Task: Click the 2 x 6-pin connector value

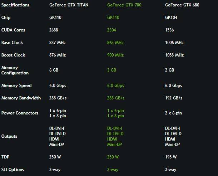Action: tap(173, 113)
